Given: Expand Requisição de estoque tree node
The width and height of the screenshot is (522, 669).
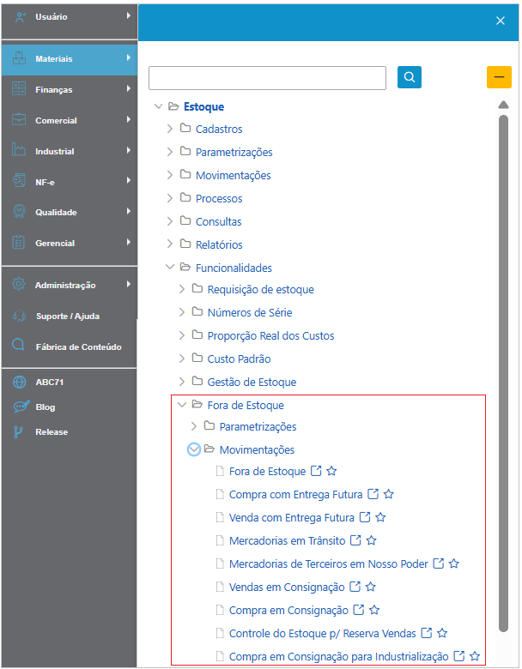Looking at the screenshot, I should pyautogui.click(x=181, y=289).
